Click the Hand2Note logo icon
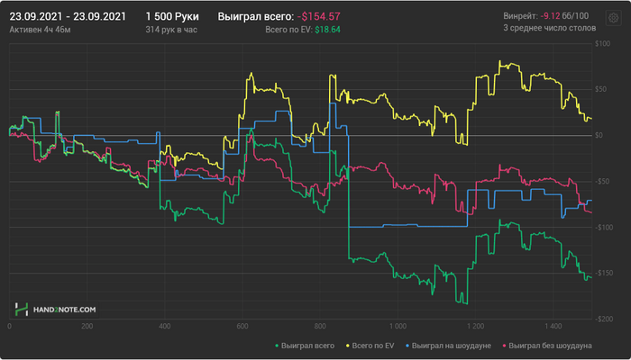This screenshot has width=631, height=360. tap(22, 310)
